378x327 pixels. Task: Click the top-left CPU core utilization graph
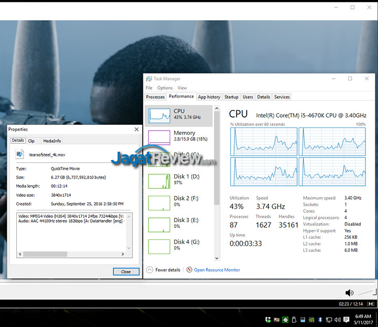(264, 142)
